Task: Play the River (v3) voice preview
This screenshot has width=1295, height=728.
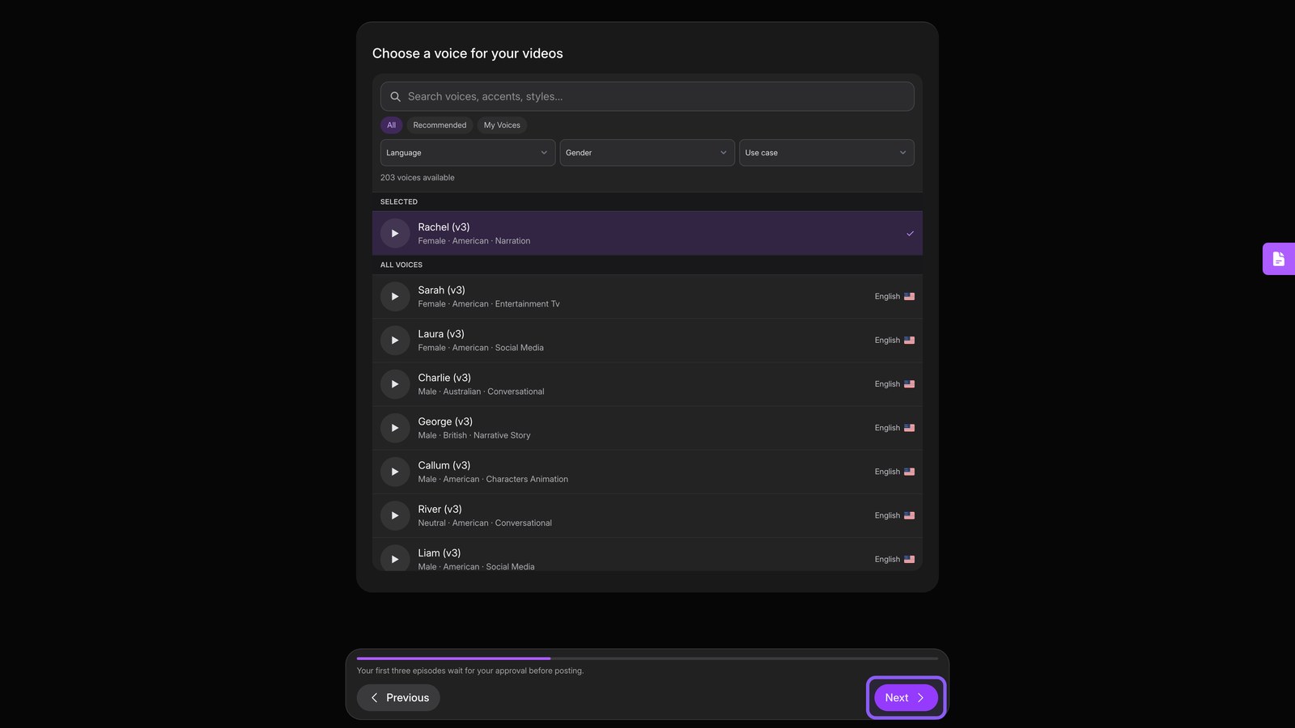Action: 395,515
